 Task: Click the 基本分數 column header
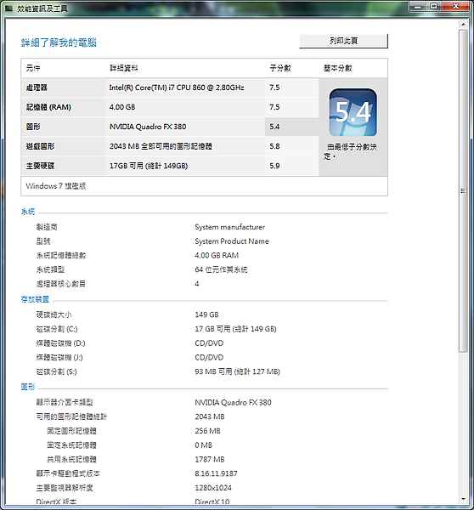337,68
